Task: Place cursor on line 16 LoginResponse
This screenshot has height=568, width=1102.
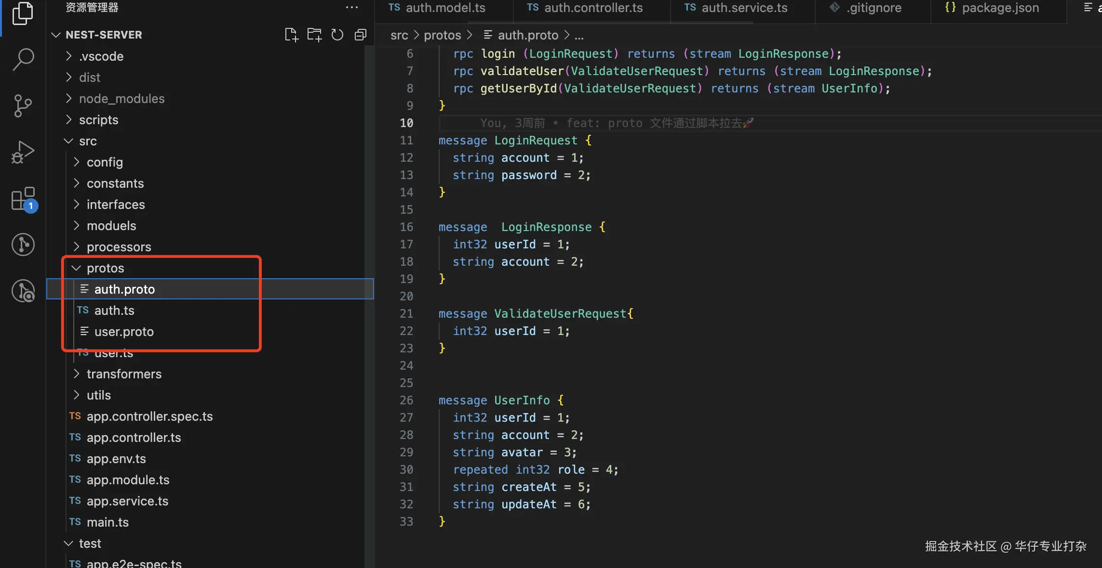Action: (546, 227)
